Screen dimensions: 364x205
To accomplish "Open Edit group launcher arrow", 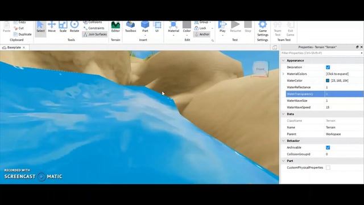I will pyautogui.click(x=212, y=40).
